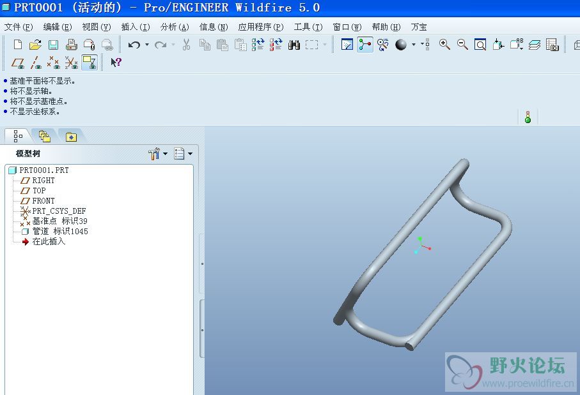The width and height of the screenshot is (580, 395).
Task: Click the reorient view icon
Action: tap(498, 45)
